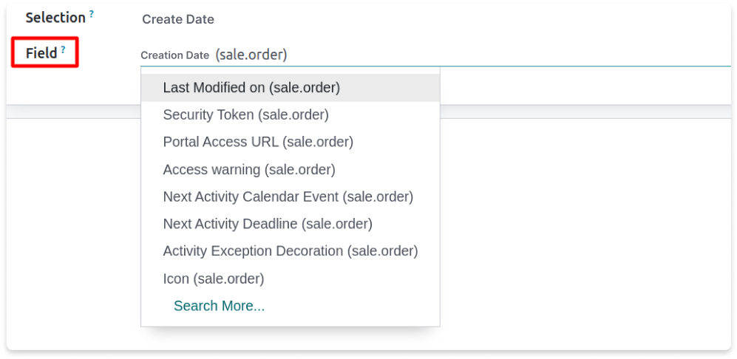This screenshot has width=737, height=359.
Task: Select Access warning (sale.order) option
Action: click(x=291, y=170)
